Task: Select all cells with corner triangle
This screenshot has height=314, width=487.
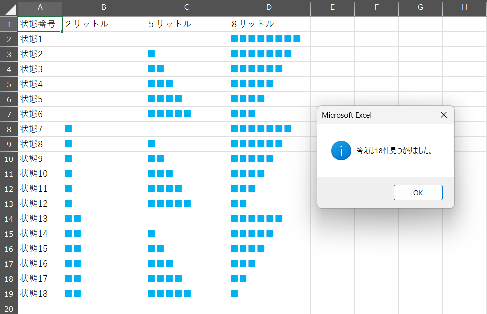Action: tap(9, 8)
